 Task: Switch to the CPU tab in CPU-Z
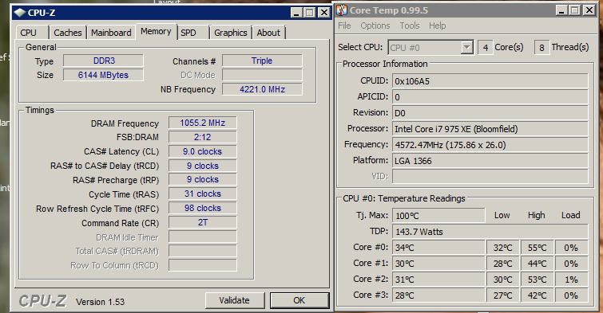coord(29,33)
